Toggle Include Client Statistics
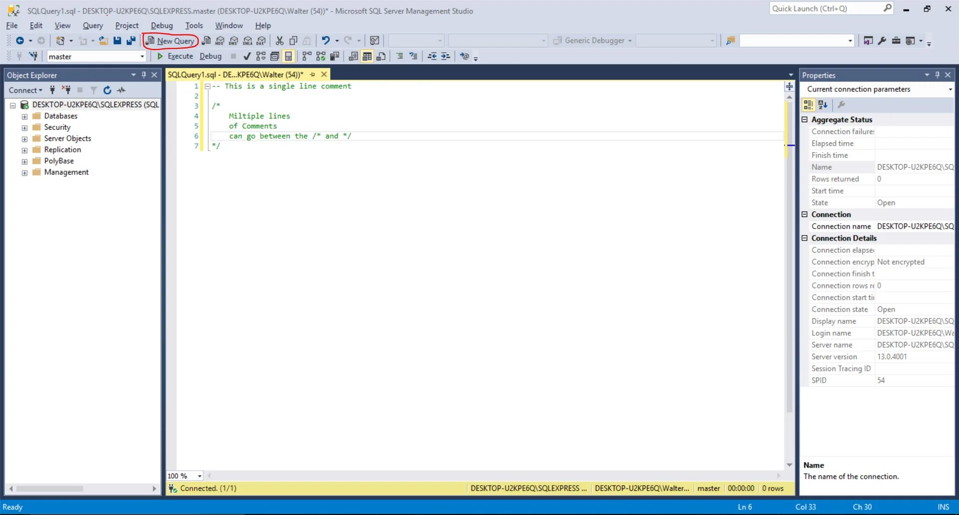 pos(335,56)
